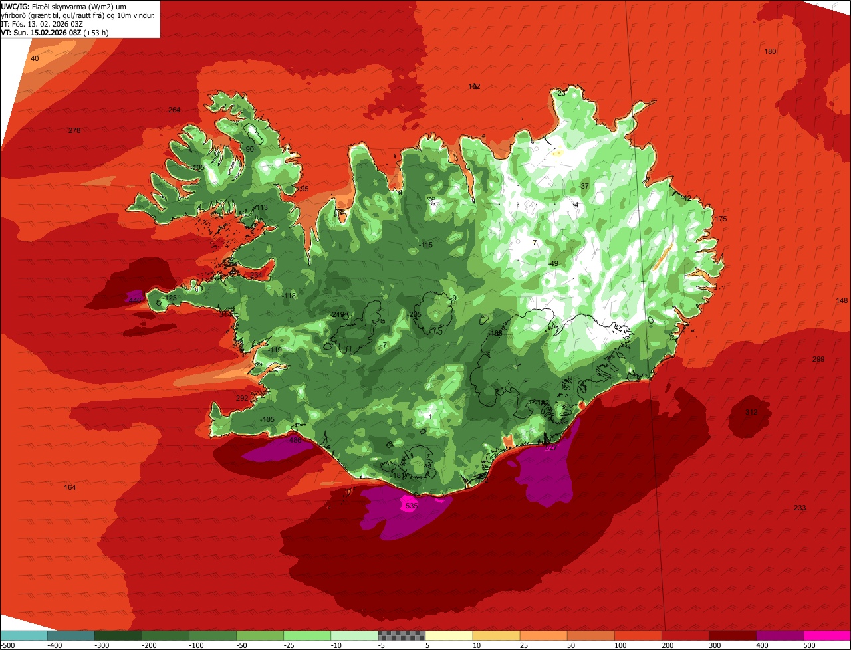This screenshot has height=650, width=851.
Task: Click the legend label 500
Action: 809,645
